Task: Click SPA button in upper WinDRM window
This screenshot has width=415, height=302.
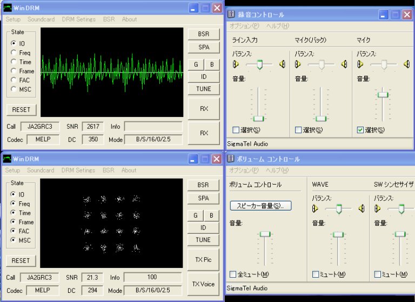Action: (x=204, y=47)
